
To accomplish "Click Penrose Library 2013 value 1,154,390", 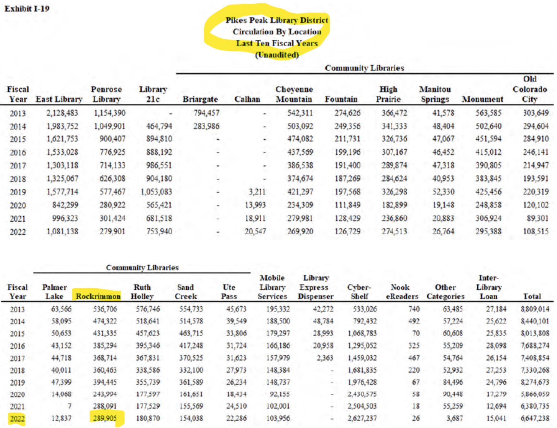I will [109, 113].
